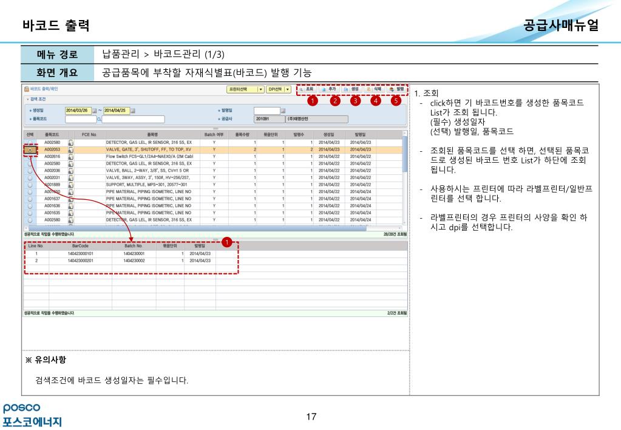
Task: Click the 발행 issue button
Action: [x=397, y=89]
